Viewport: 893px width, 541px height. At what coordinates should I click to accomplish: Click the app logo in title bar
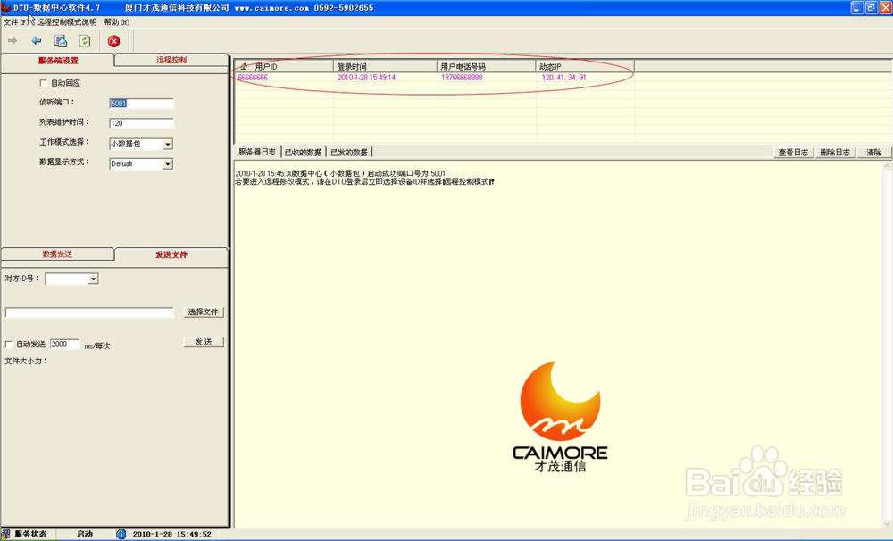point(6,7)
